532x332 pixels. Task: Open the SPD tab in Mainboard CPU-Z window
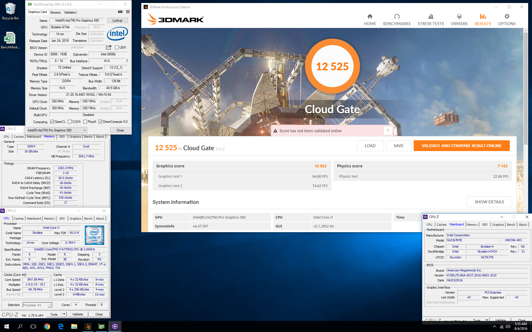tap(485, 225)
